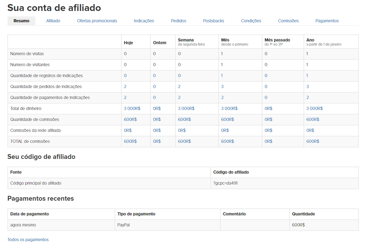Open this month's pedidos de indicações count

(x=222, y=87)
